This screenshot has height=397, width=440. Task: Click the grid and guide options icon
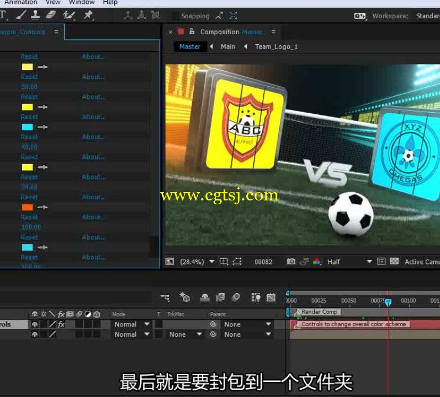[x=224, y=262]
